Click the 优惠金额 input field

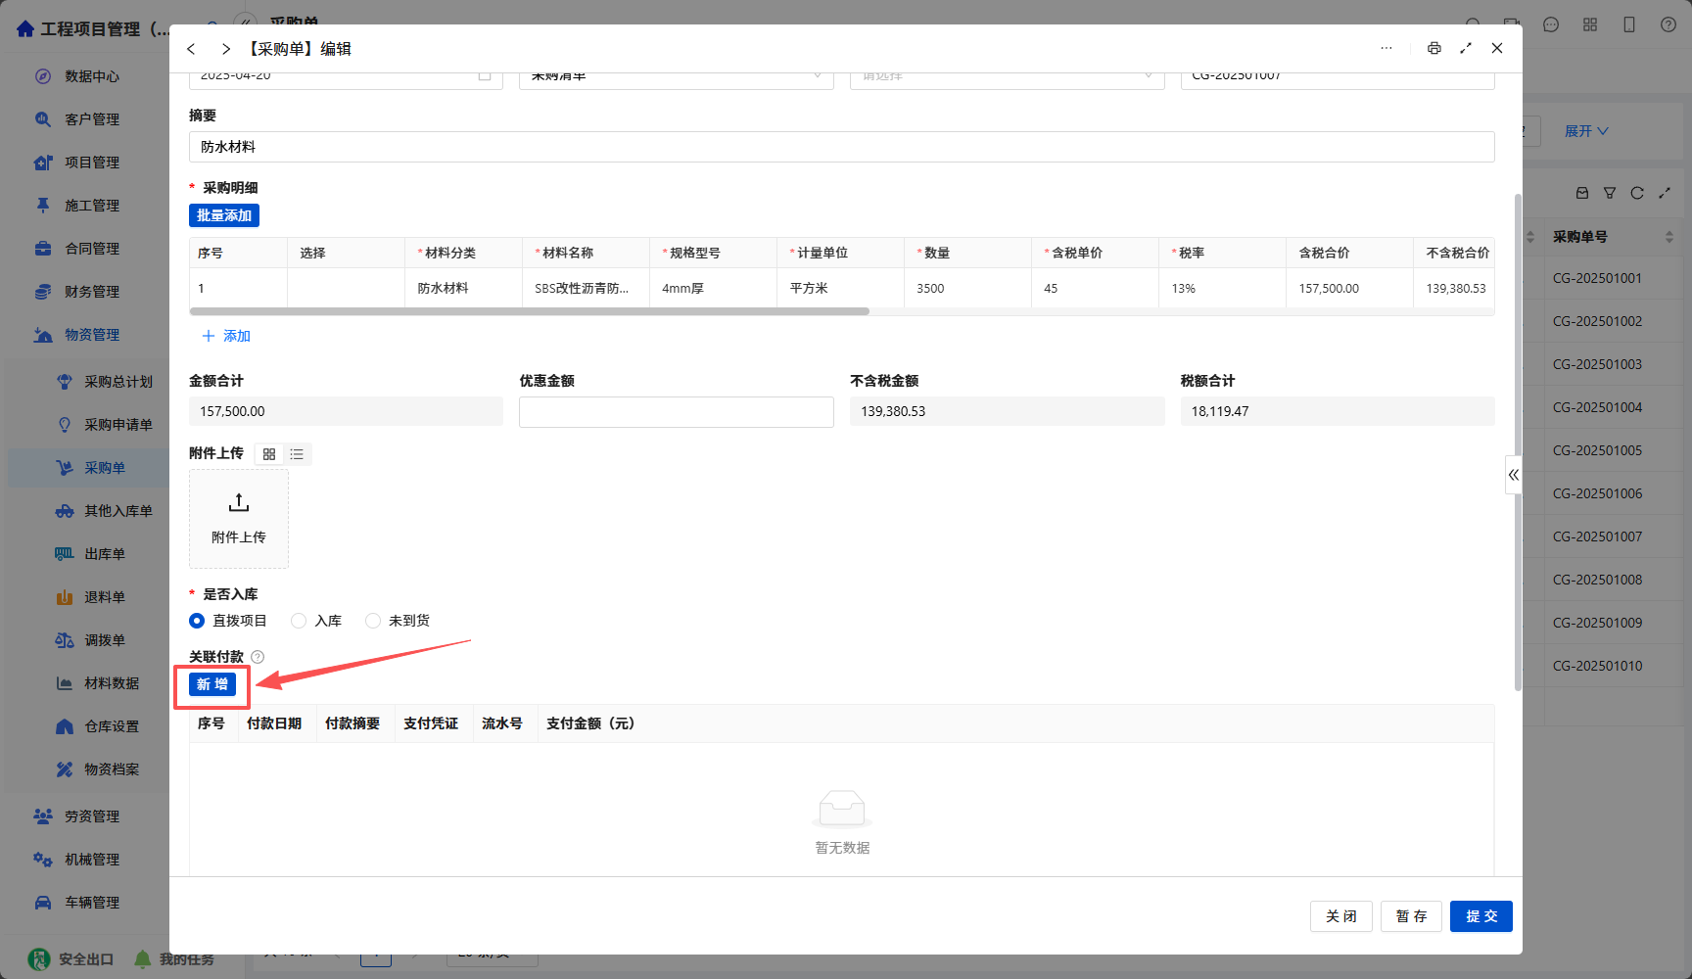click(x=677, y=412)
